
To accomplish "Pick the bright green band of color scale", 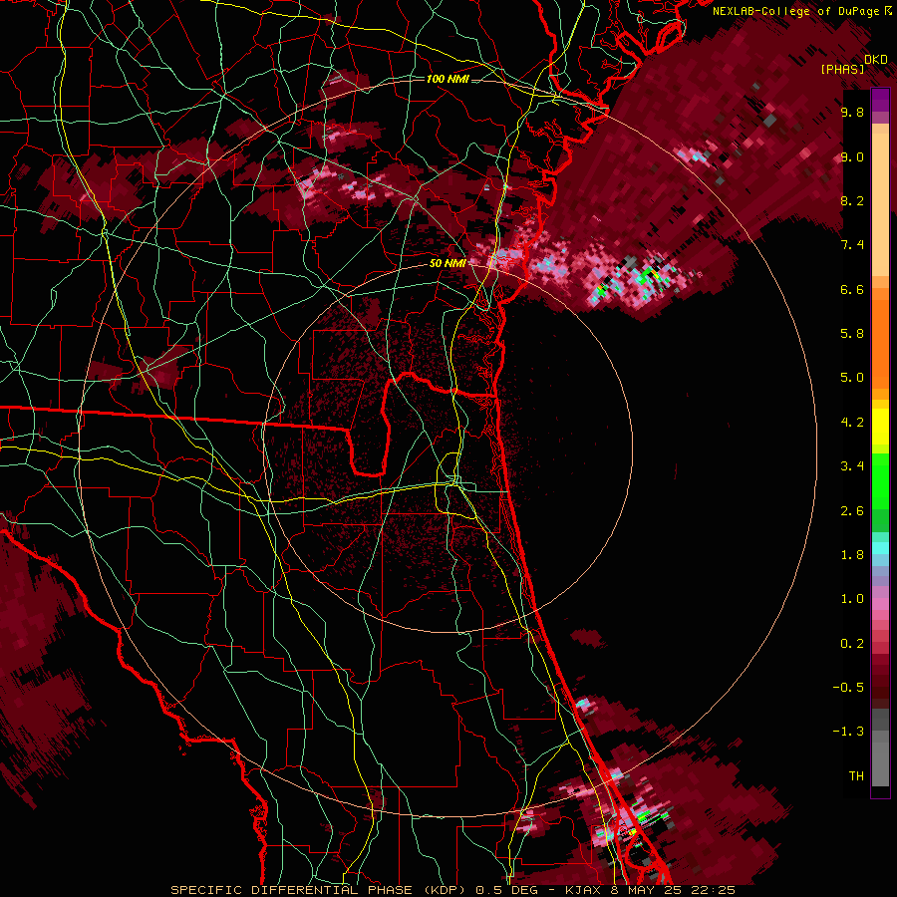I will tap(880, 480).
